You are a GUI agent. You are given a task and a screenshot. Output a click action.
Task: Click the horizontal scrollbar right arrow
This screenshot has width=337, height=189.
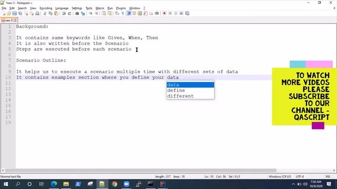pyautogui.click(x=334, y=171)
